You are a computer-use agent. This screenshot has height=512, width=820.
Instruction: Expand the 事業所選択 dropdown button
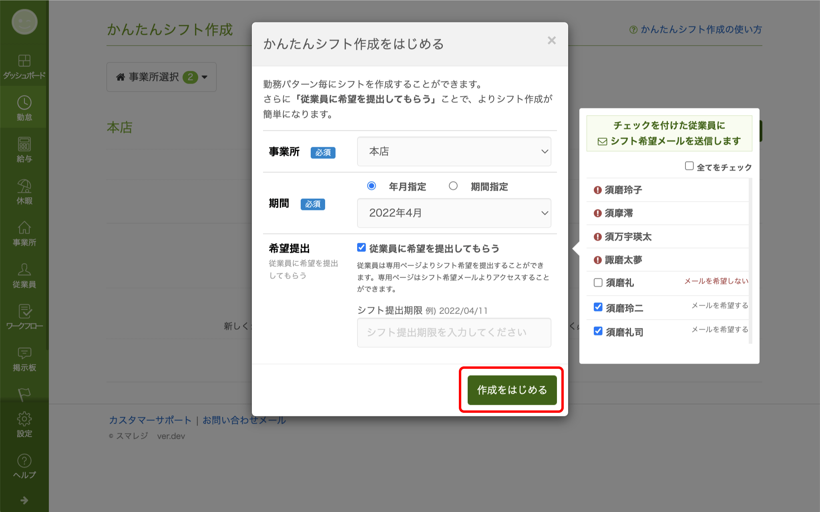point(161,77)
